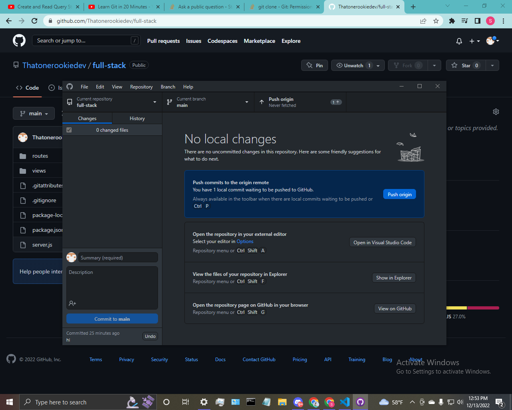Open the Branch menu in GitHub Desktop

168,86
